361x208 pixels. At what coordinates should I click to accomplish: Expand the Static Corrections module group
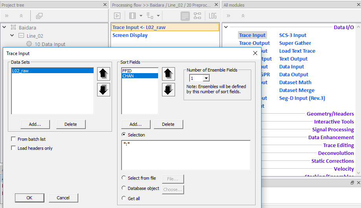pos(332,161)
